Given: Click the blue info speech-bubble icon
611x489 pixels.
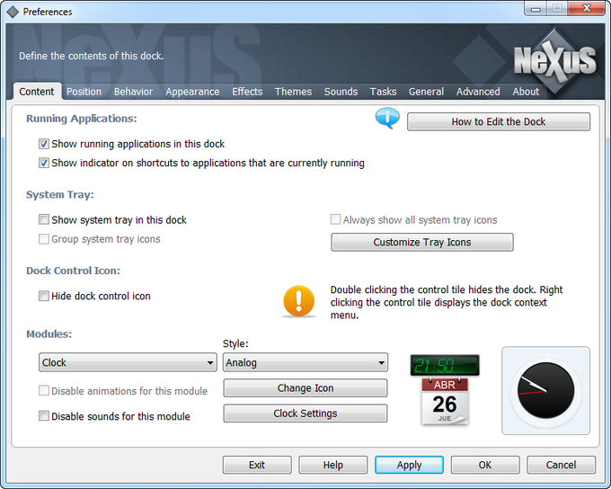Looking at the screenshot, I should 387,118.
